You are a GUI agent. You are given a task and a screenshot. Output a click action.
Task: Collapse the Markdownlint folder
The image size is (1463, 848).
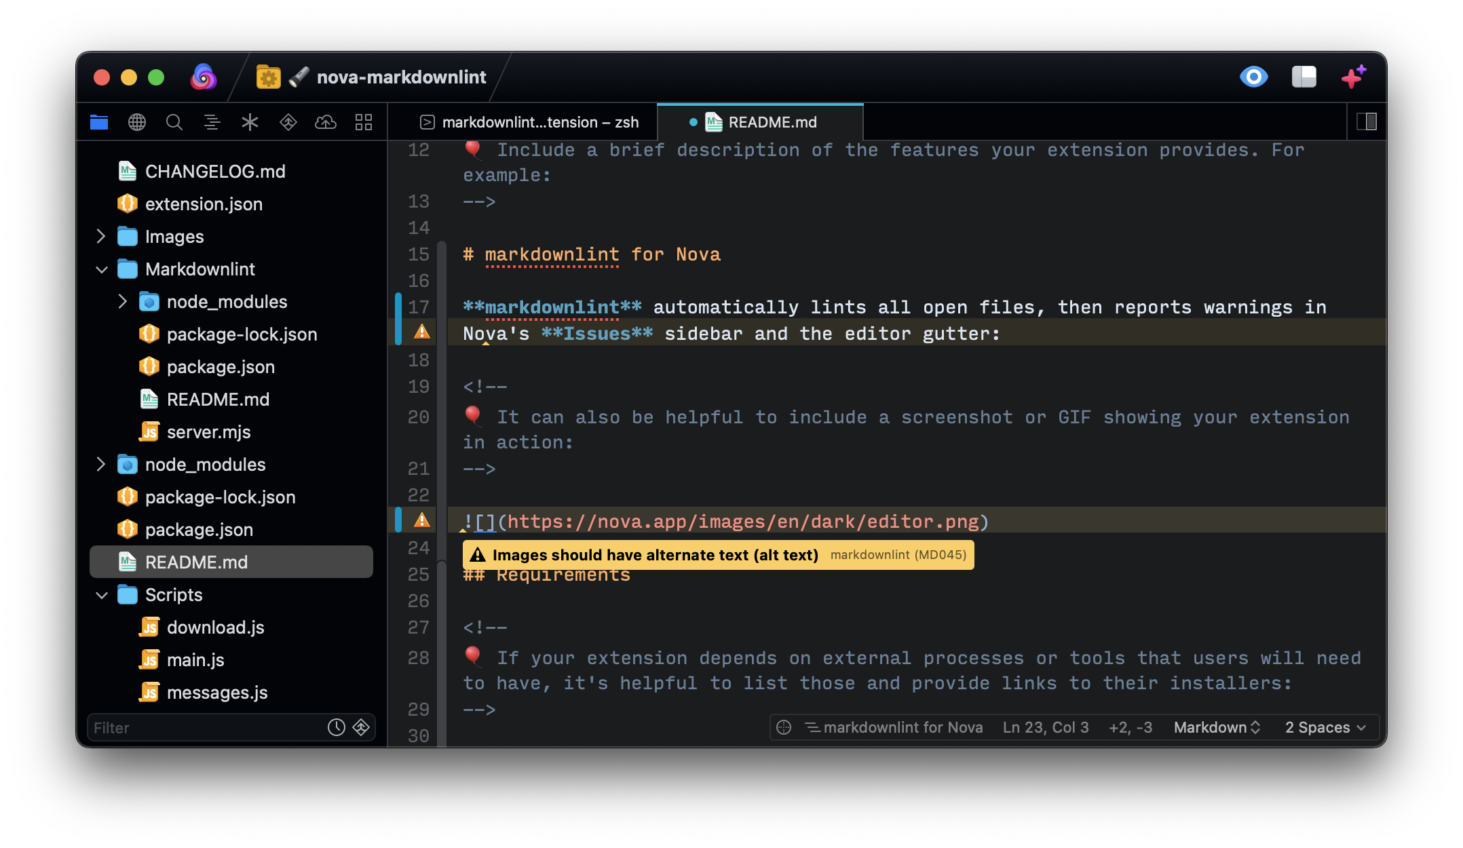[x=102, y=269]
